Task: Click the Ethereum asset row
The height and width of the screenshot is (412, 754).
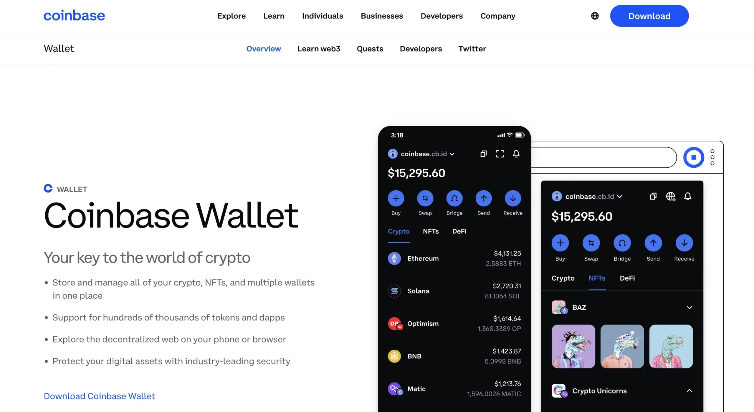Action: coord(454,258)
